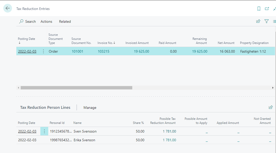Image resolution: width=276 pixels, height=153 pixels.
Task: Go back with the arrow button
Action: coord(8,8)
